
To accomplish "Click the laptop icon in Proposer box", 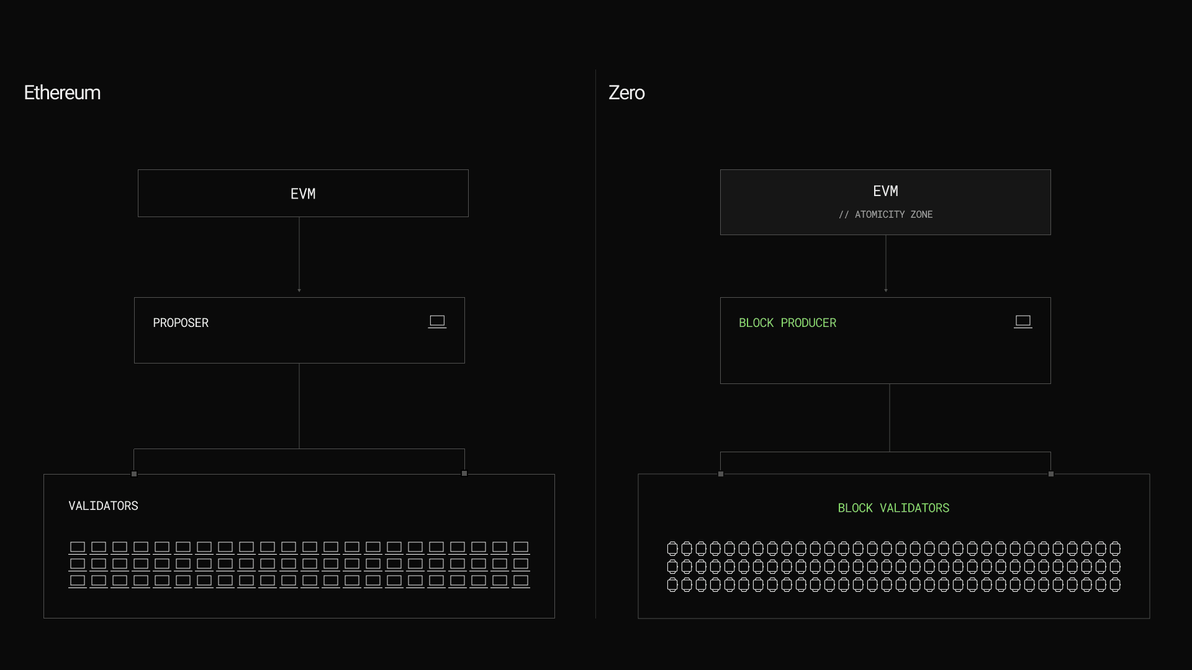I will 437,321.
